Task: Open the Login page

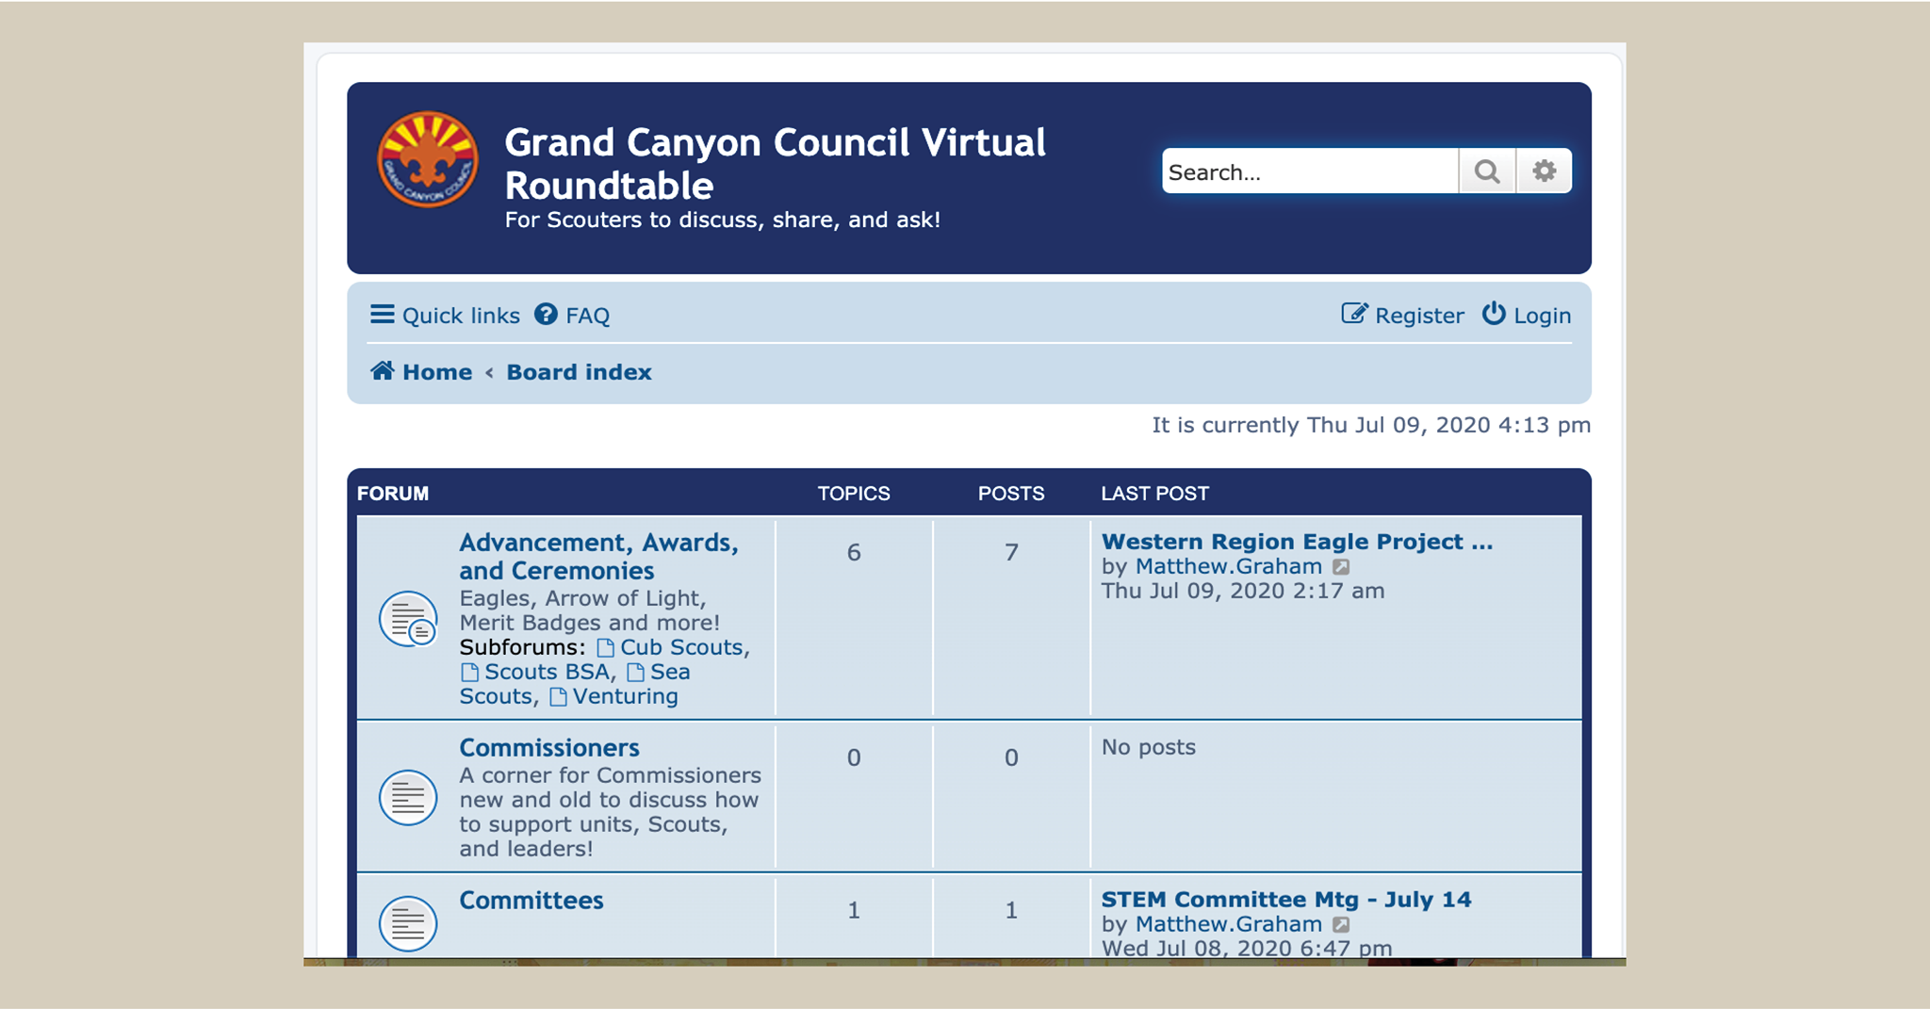Action: pos(1527,316)
